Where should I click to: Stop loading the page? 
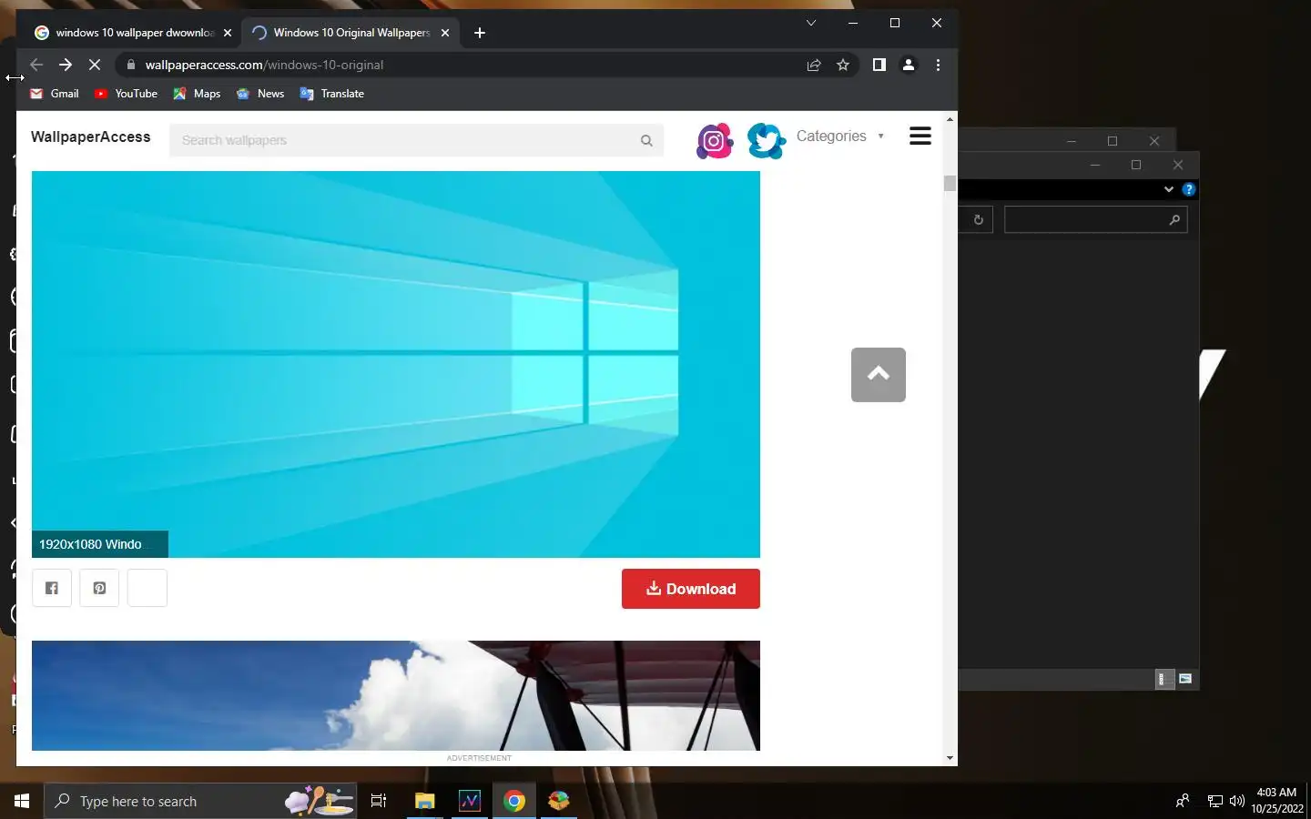tap(95, 65)
